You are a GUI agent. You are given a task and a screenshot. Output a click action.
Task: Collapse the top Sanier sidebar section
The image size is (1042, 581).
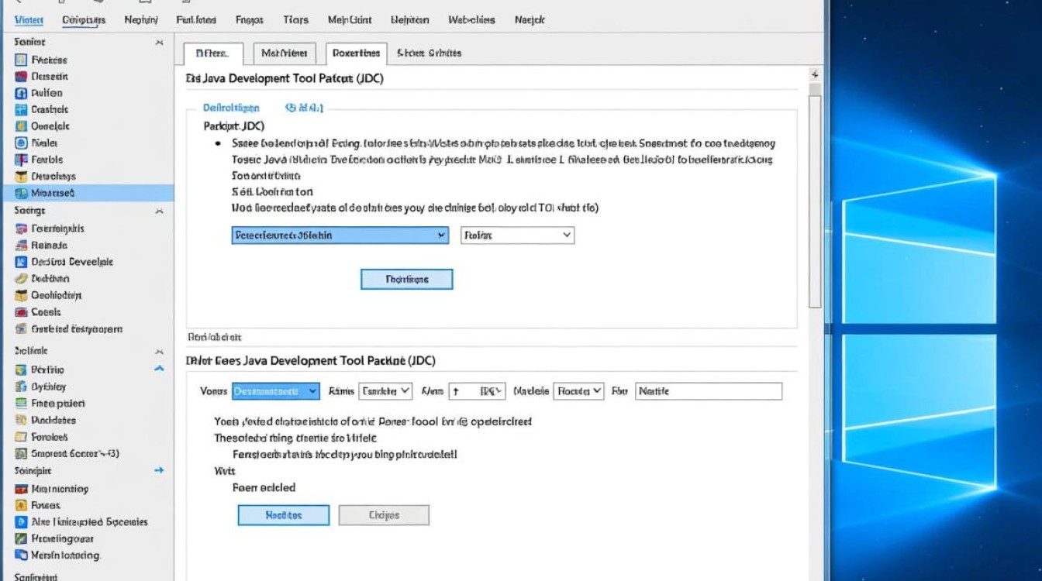tap(159, 43)
